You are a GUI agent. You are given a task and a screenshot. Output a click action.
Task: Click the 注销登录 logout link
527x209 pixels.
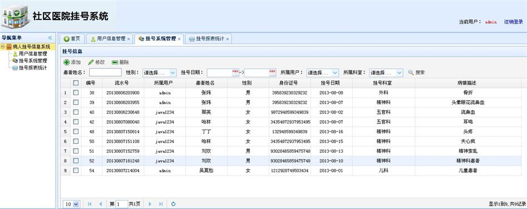(x=513, y=22)
